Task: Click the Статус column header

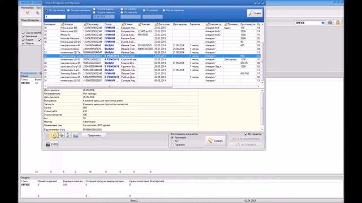Action: coord(108,24)
